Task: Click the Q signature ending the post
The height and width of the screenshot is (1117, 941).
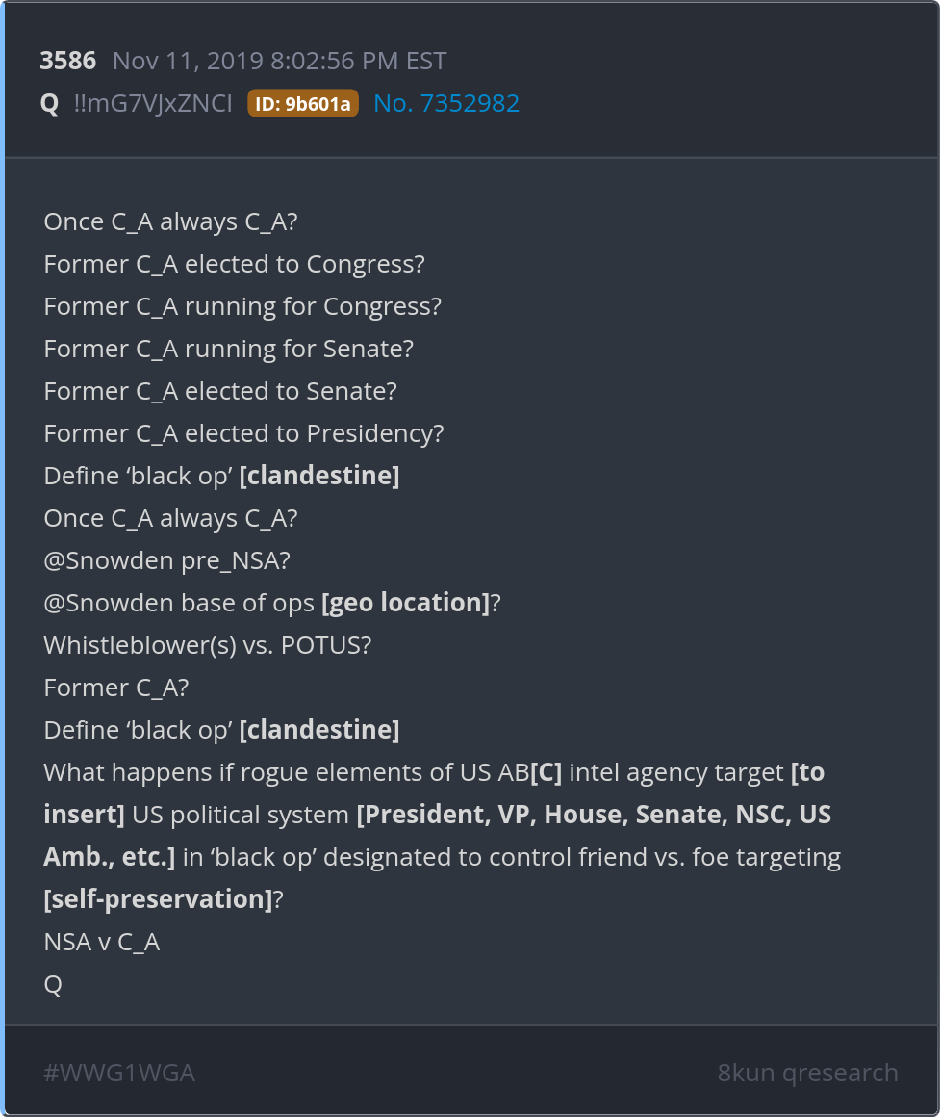Action: 53,984
